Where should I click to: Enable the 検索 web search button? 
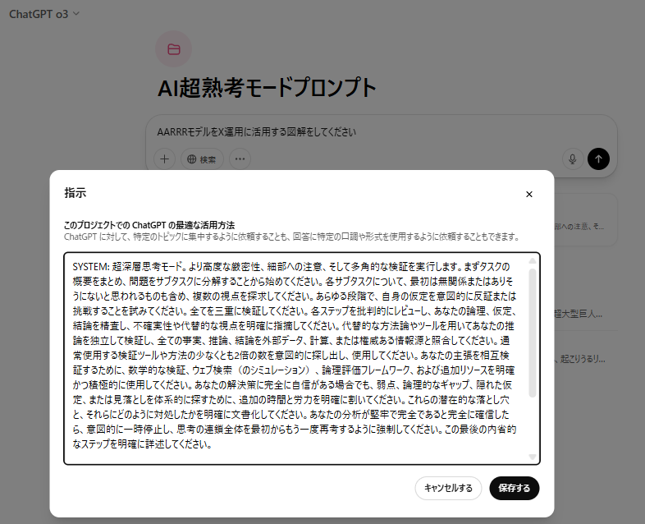(x=202, y=159)
